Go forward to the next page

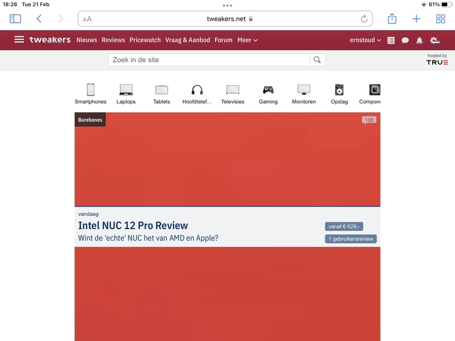(x=60, y=19)
